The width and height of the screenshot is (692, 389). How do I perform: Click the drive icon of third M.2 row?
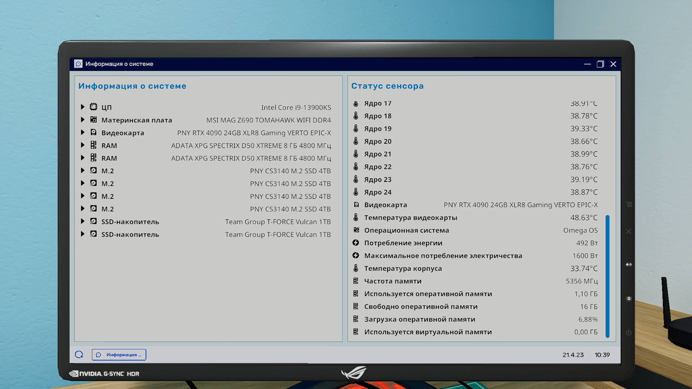[x=93, y=196]
